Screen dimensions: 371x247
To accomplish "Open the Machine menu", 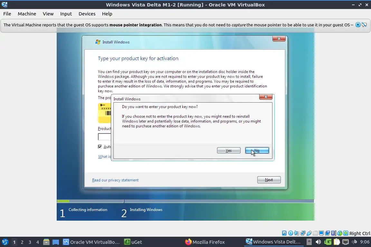I will coord(27,14).
